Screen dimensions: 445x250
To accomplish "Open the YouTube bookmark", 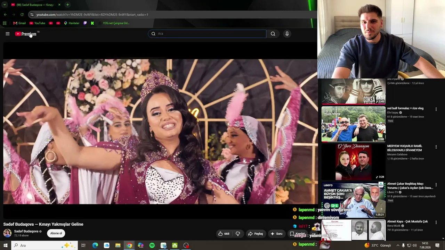I will (x=37, y=23).
